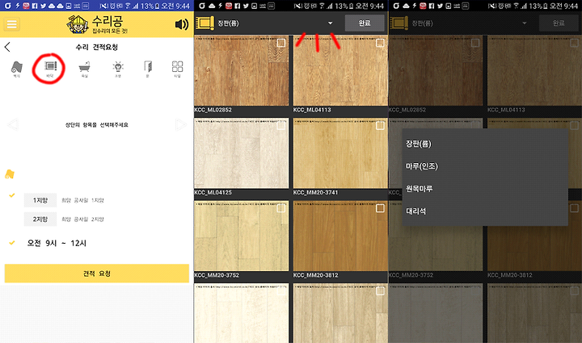Tap the KCC_ML04125 label in the middle screen
Viewport: 582px width, 343px height.
pos(213,193)
